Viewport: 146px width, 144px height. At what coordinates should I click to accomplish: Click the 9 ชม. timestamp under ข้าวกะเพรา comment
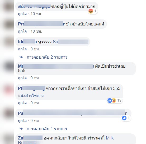[35, 103]
